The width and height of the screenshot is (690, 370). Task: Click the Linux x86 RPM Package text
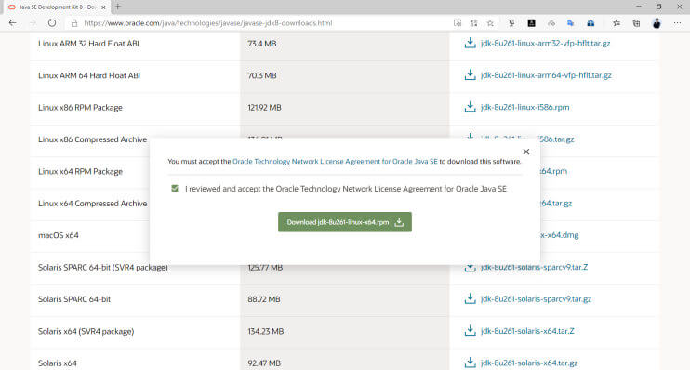click(80, 108)
